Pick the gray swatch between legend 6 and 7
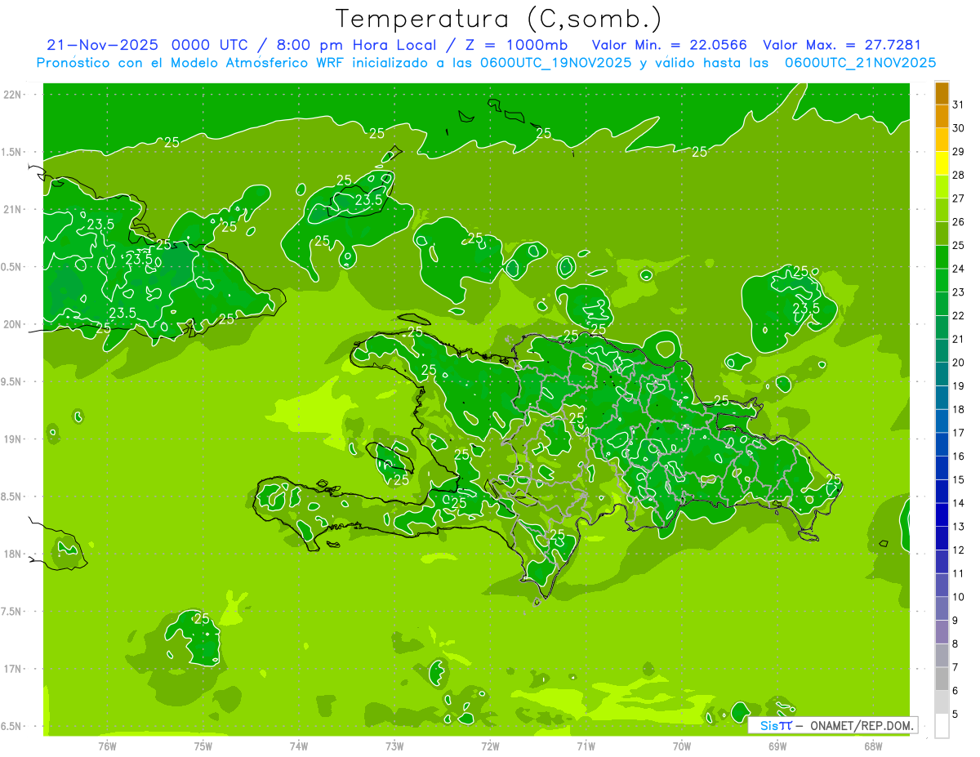The image size is (980, 757). click(942, 679)
